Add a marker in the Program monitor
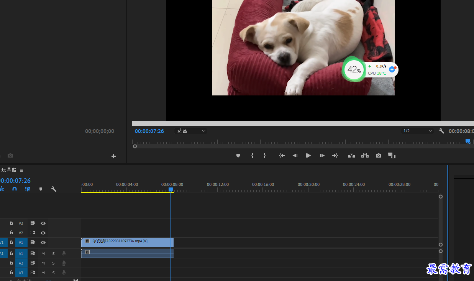 tap(238, 156)
